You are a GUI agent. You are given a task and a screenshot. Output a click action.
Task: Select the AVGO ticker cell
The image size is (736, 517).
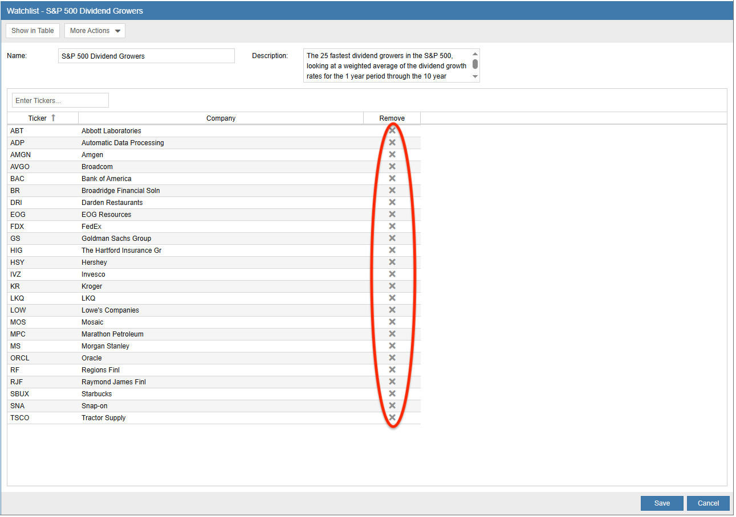click(x=43, y=166)
